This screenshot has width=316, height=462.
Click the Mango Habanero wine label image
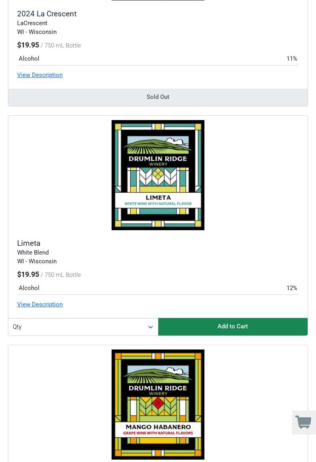pyautogui.click(x=158, y=404)
